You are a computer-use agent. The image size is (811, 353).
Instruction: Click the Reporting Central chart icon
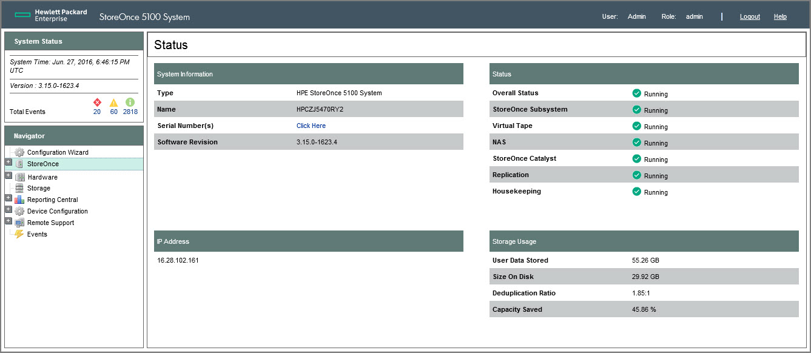point(19,200)
